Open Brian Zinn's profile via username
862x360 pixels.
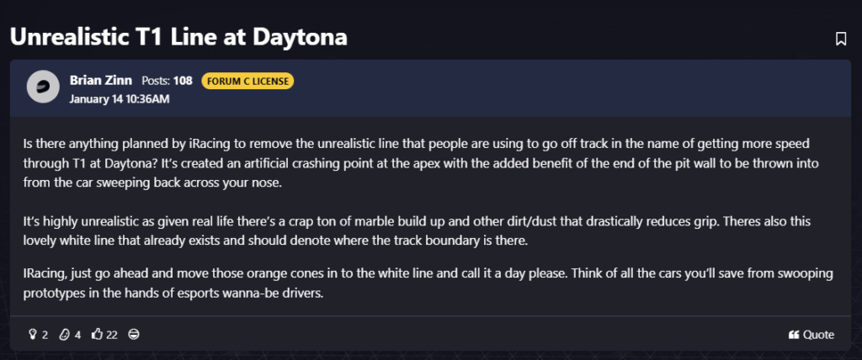(101, 80)
